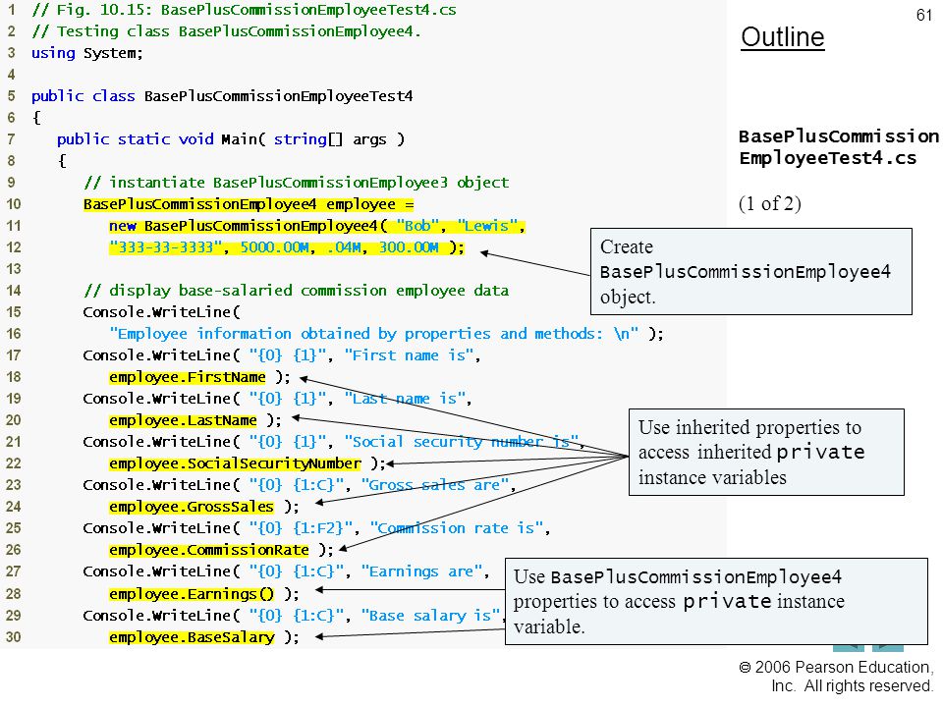The height and width of the screenshot is (707, 943).
Task: Click the 2006 Pearson Education copyright notice
Action: pyautogui.click(x=837, y=677)
